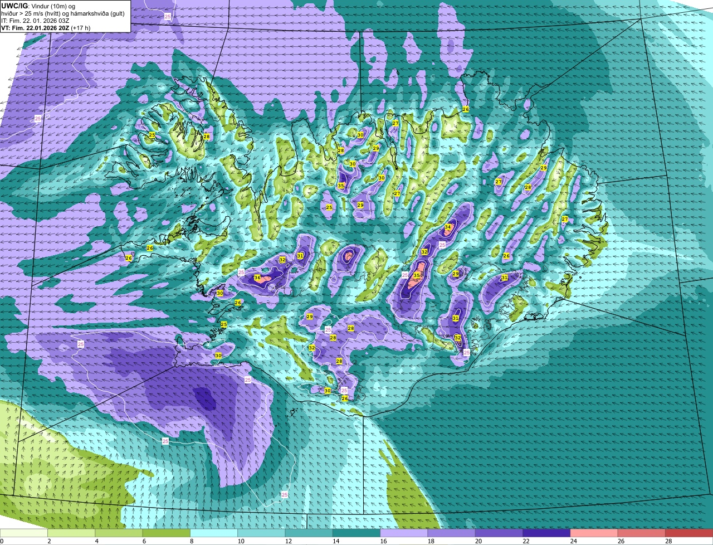The width and height of the screenshot is (713, 545).
Task: Click the legend scale label 20
Action: pos(478,541)
